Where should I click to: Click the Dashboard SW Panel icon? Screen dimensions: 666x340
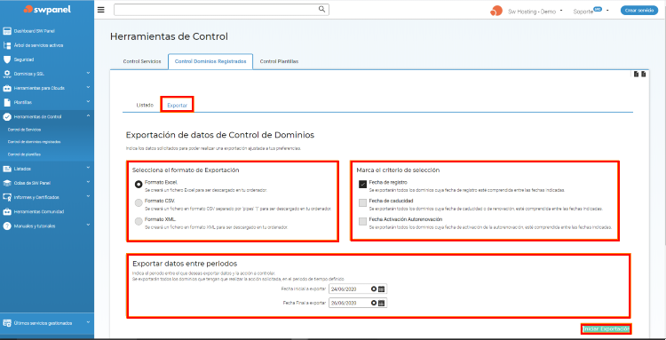[x=7, y=31]
